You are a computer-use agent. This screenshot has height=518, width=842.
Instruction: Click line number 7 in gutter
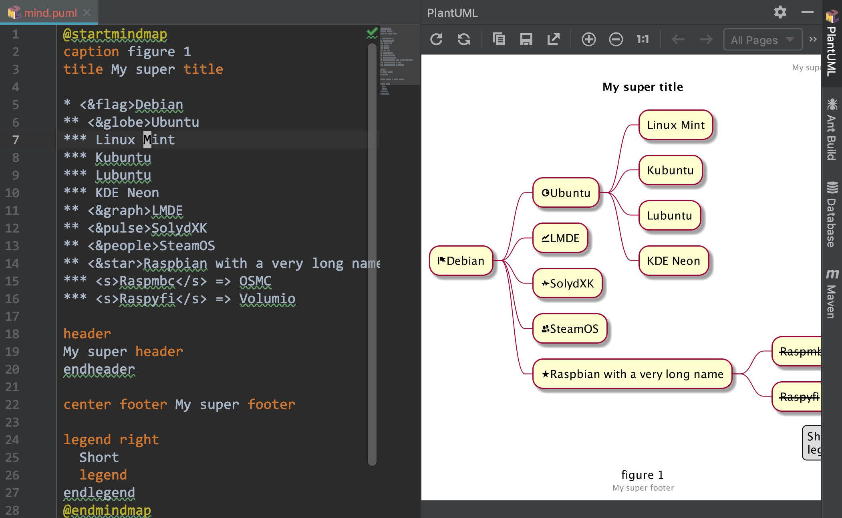(15, 140)
